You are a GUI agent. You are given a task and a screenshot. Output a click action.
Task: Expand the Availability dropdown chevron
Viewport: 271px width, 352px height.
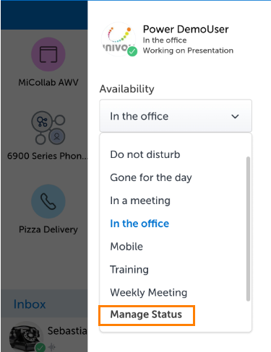pyautogui.click(x=235, y=116)
